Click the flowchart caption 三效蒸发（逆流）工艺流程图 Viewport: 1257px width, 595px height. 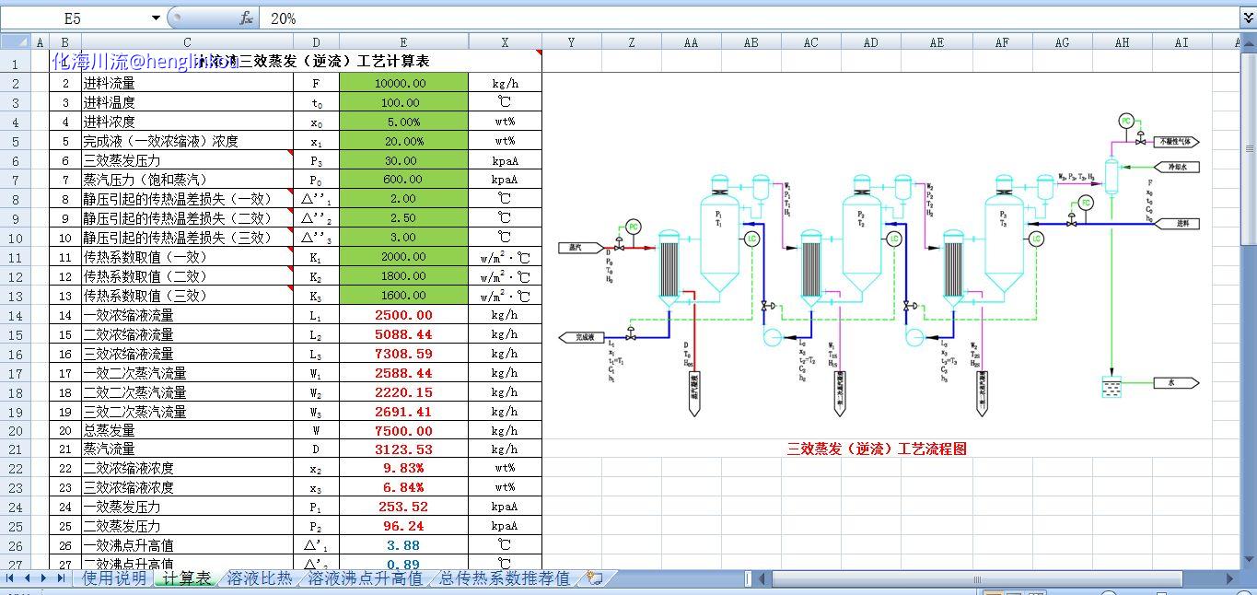tap(877, 449)
